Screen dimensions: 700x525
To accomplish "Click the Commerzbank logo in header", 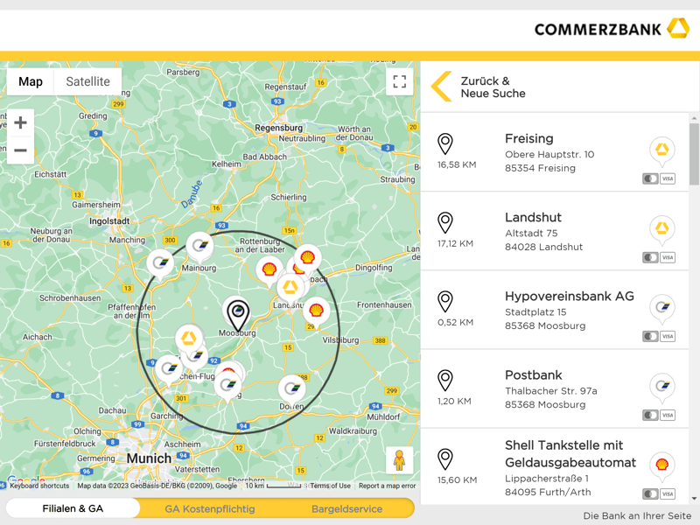I will coord(611,29).
